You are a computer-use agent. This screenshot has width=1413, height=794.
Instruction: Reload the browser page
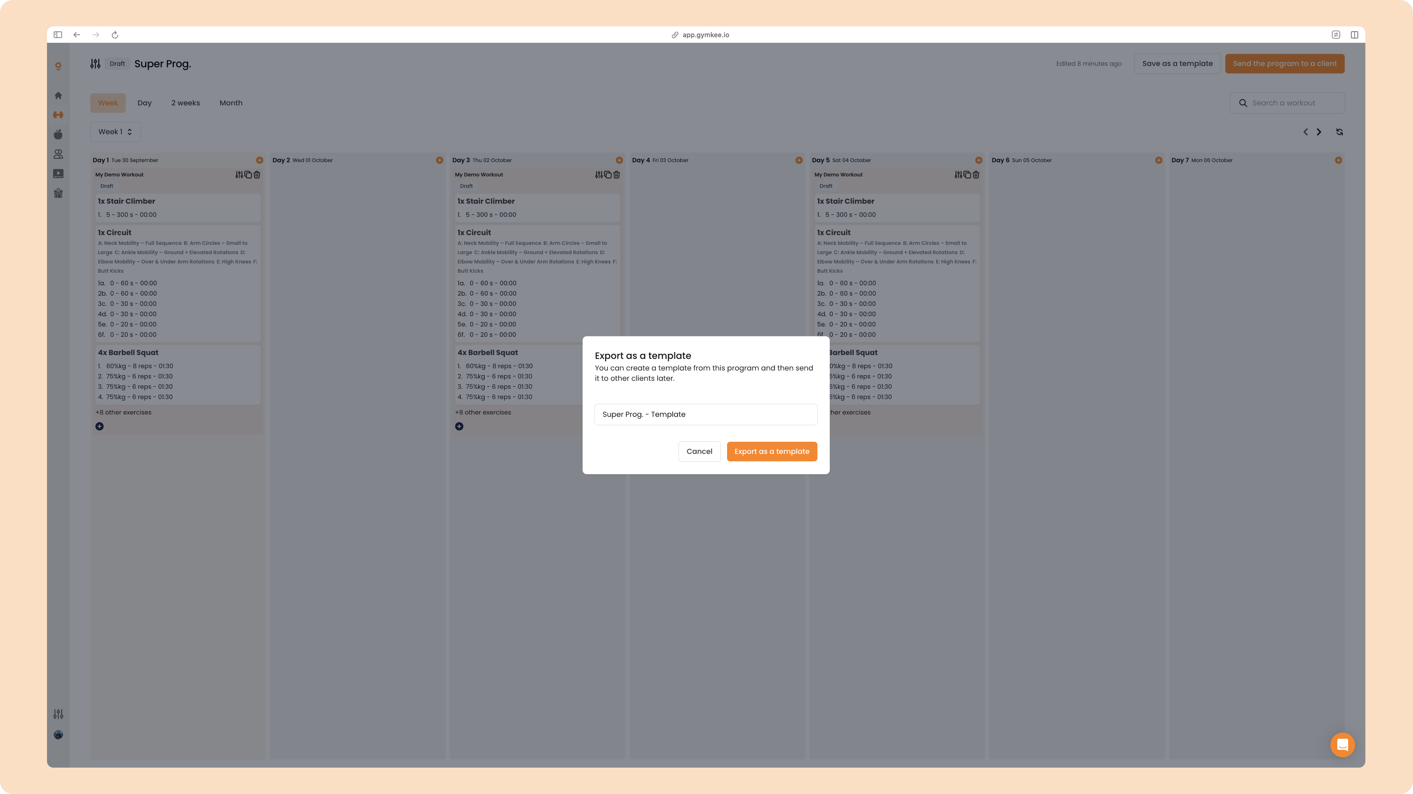click(115, 34)
